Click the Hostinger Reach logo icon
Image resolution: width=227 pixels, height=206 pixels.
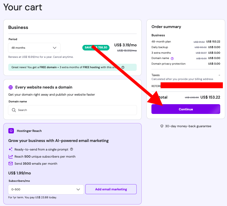(x=11, y=131)
